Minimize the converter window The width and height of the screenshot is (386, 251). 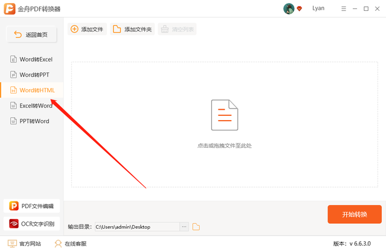[x=355, y=9]
